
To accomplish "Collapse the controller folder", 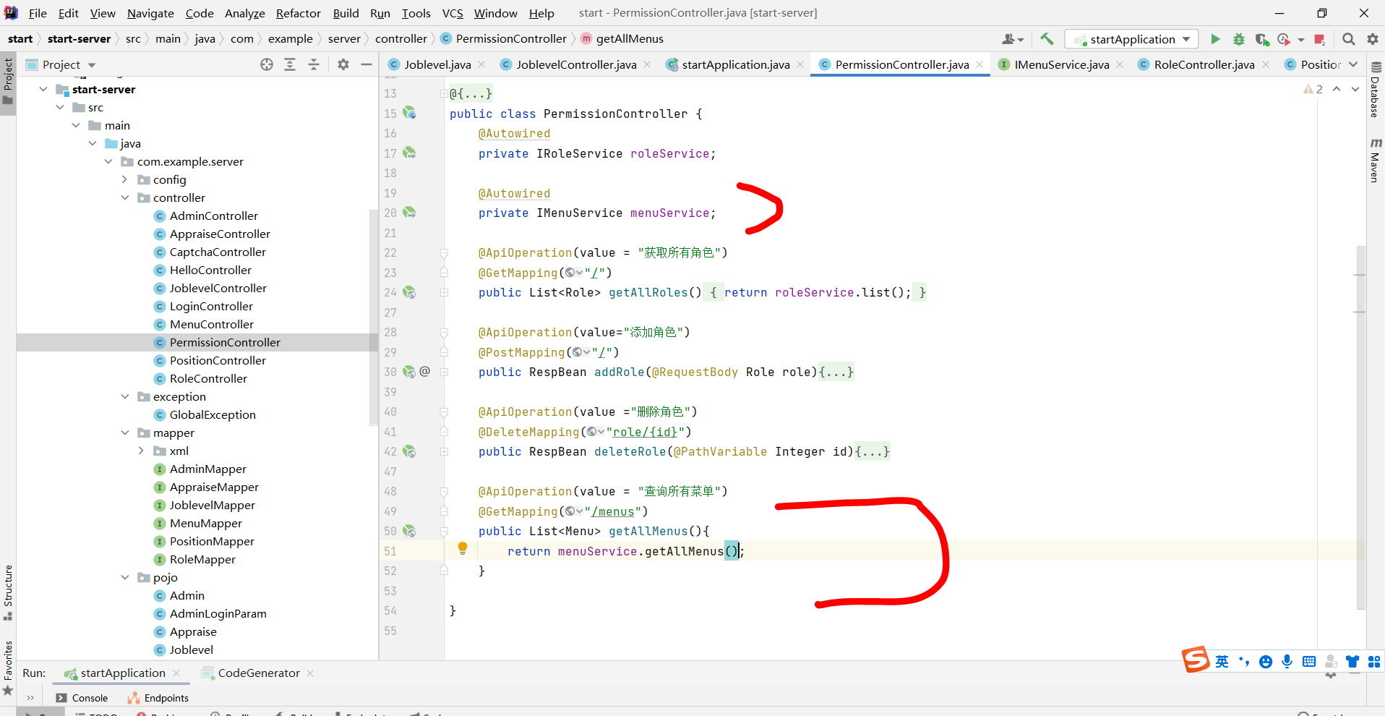I will pyautogui.click(x=125, y=197).
